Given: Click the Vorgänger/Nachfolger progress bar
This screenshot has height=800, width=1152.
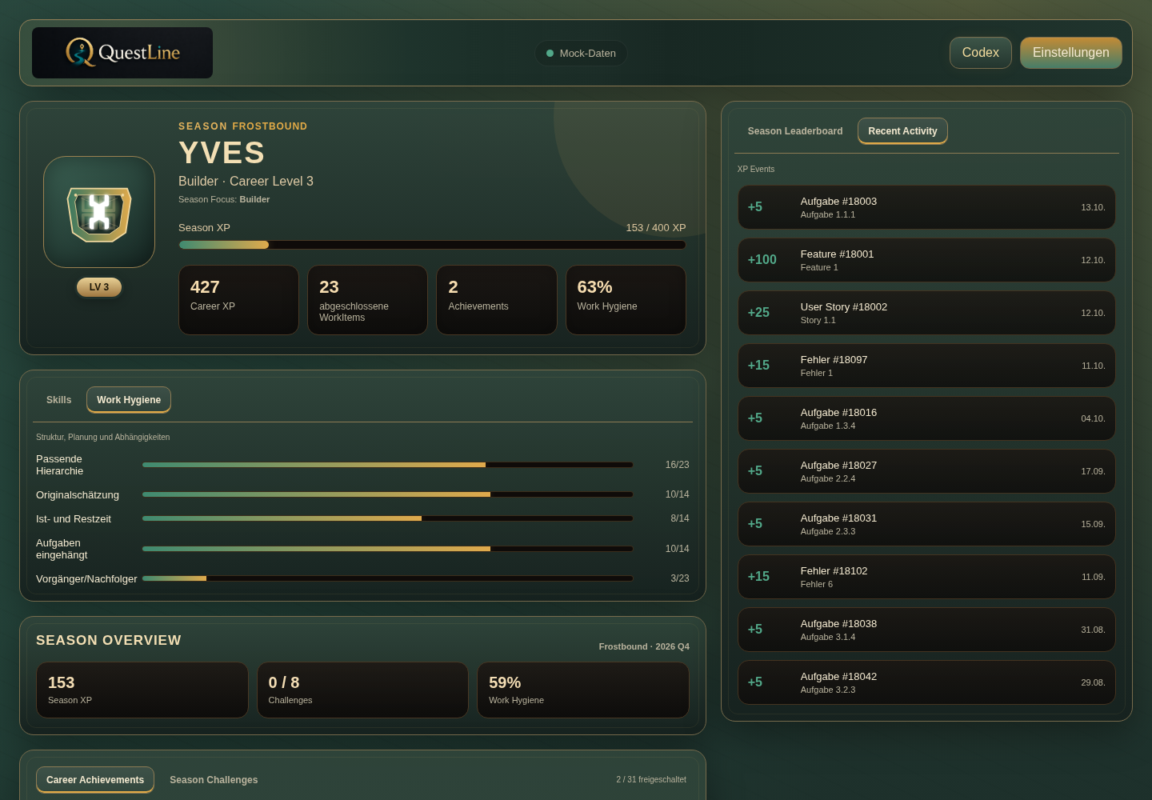Looking at the screenshot, I should click(387, 578).
